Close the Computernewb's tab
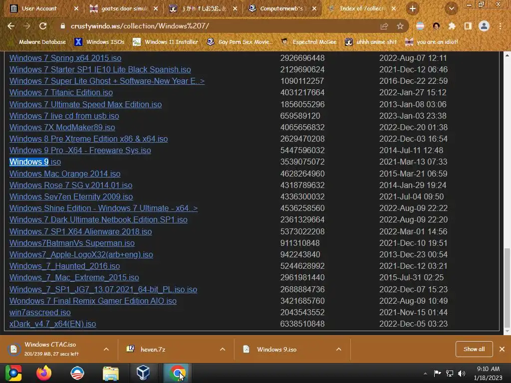The width and height of the screenshot is (511, 383). [x=314, y=8]
